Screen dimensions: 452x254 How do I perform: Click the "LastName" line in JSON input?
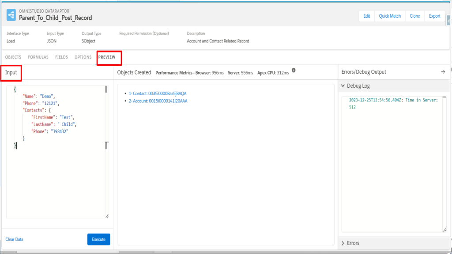click(54, 124)
